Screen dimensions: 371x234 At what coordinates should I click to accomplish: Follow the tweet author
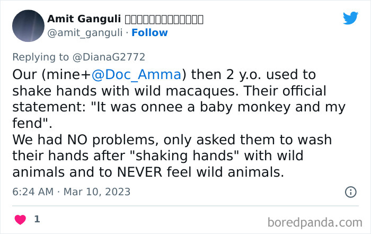tap(149, 33)
